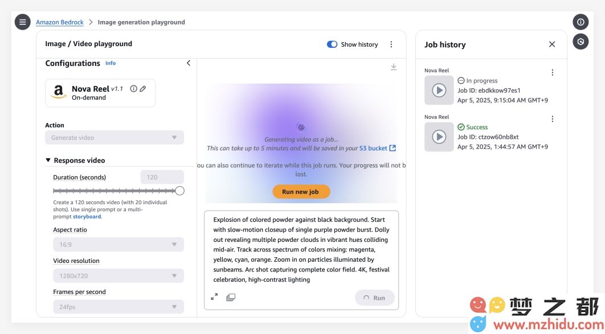Click the Duration slider handle
This screenshot has width=605, height=334.
(179, 191)
